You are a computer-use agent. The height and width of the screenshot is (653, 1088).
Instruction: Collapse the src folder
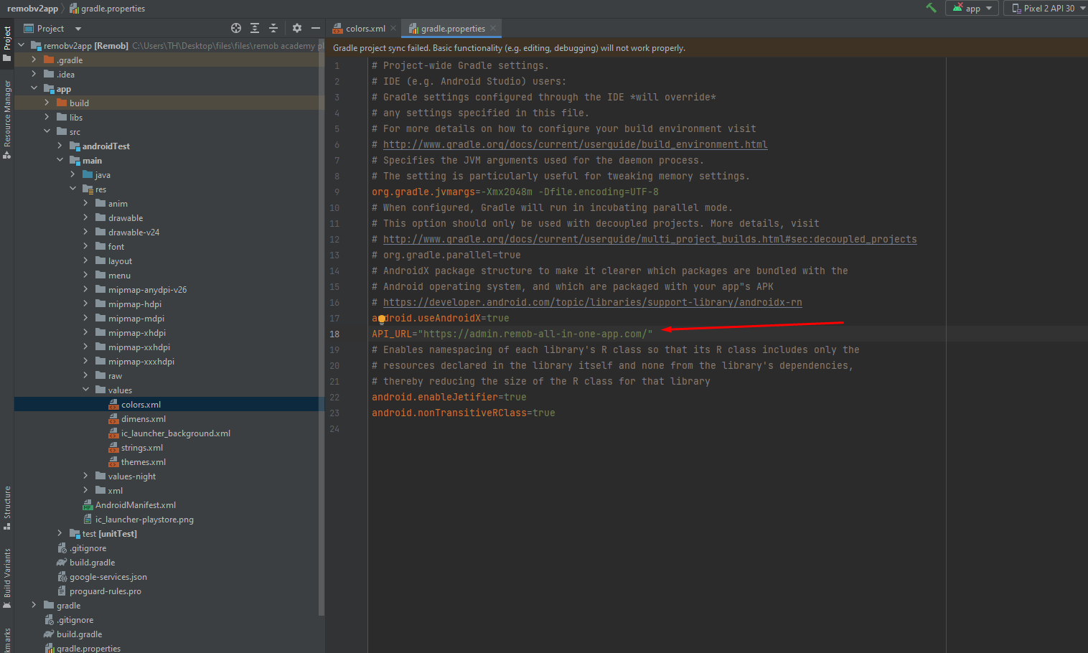point(47,131)
